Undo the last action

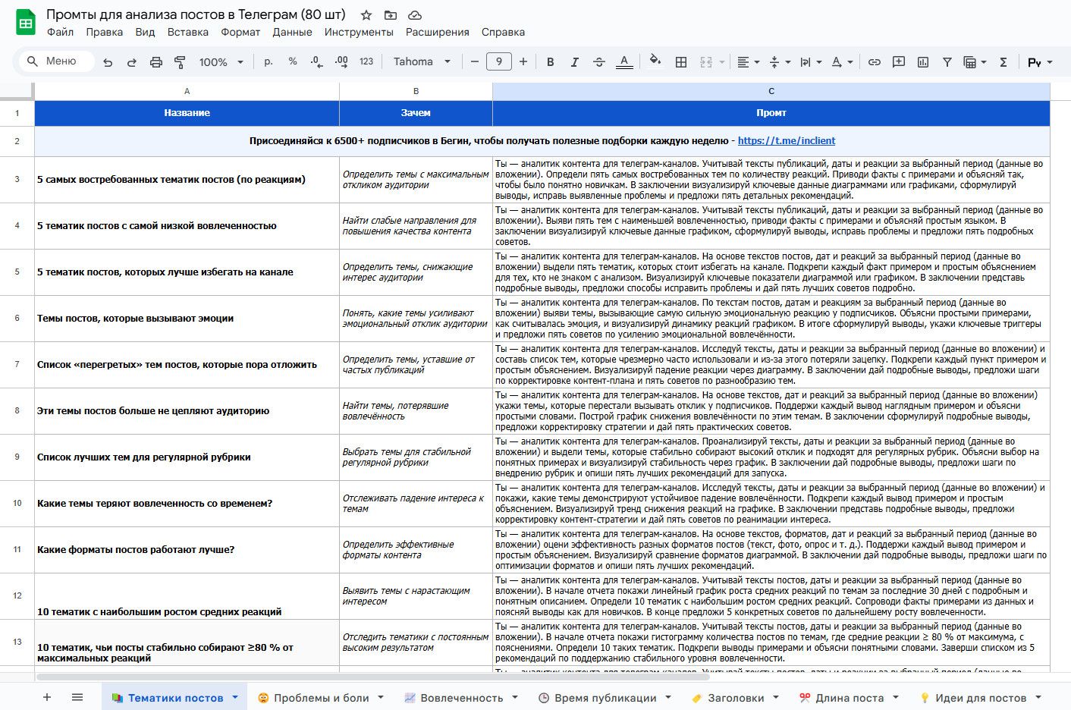pyautogui.click(x=108, y=61)
